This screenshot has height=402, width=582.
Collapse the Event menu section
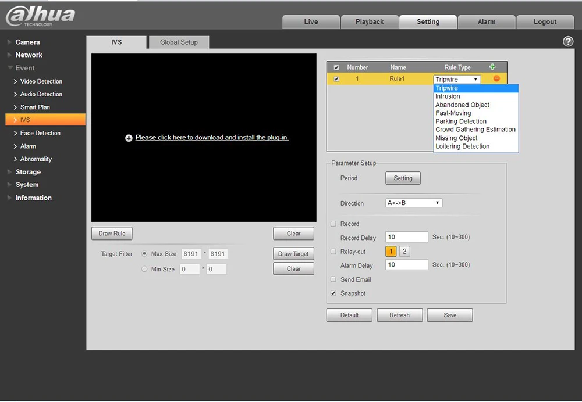(x=25, y=68)
